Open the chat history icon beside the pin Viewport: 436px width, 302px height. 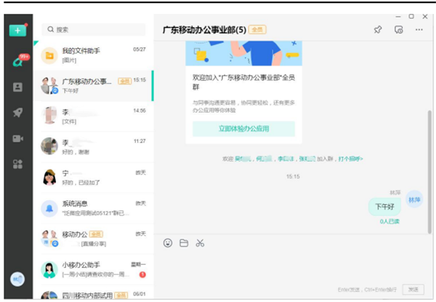tap(398, 30)
